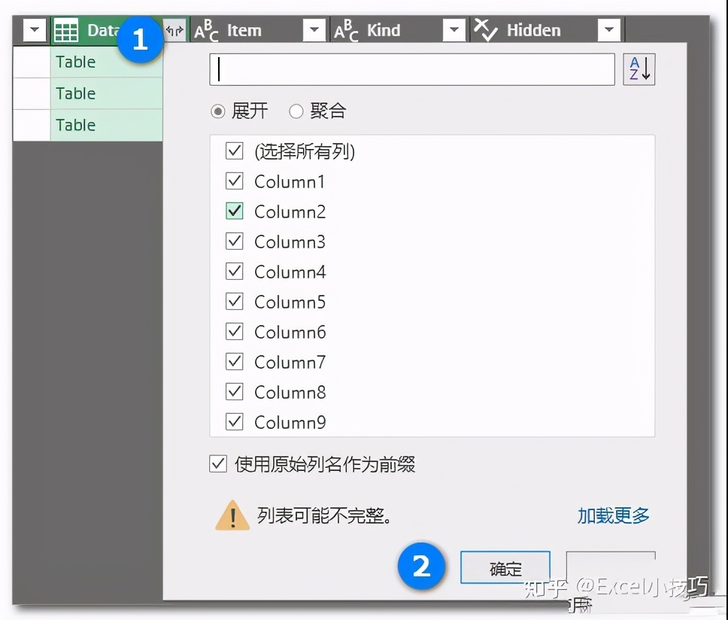
Task: Select the first Table cell in the preview
Action: (x=74, y=62)
